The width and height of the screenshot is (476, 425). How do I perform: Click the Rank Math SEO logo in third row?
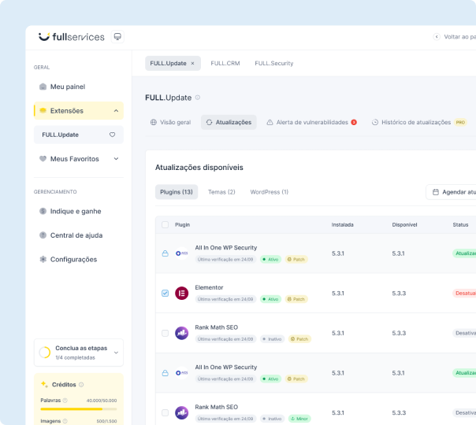click(x=181, y=333)
